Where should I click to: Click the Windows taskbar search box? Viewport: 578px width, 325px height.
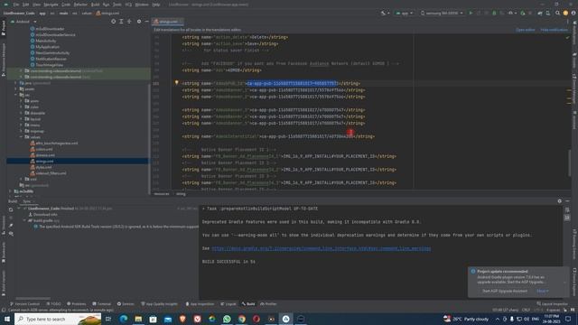[x=58, y=319]
